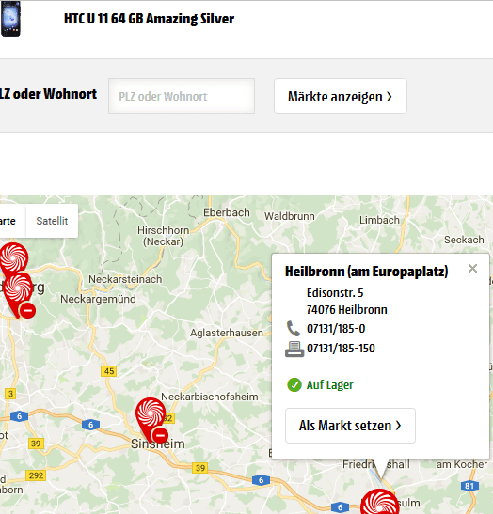Image resolution: width=493 pixels, height=514 pixels.
Task: Click the HTC U 11 phone thumbnail
Action: pyautogui.click(x=10, y=19)
